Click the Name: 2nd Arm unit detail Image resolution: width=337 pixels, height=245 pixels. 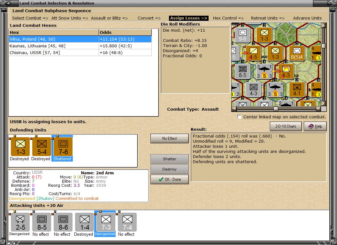coord(97,173)
